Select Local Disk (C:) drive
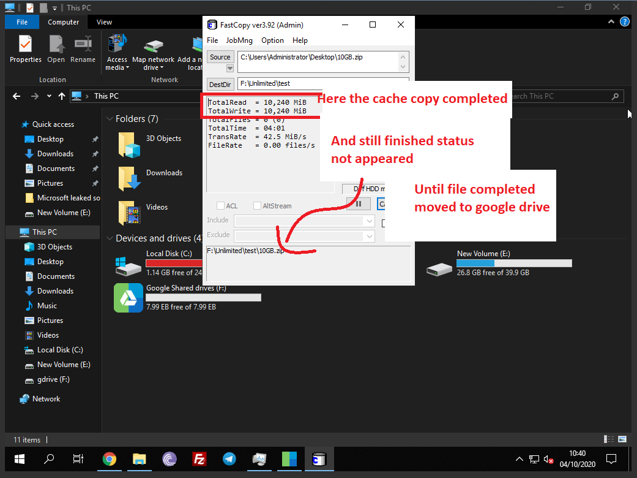 click(x=158, y=263)
